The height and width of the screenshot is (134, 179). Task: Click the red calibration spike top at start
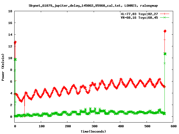point(15,42)
